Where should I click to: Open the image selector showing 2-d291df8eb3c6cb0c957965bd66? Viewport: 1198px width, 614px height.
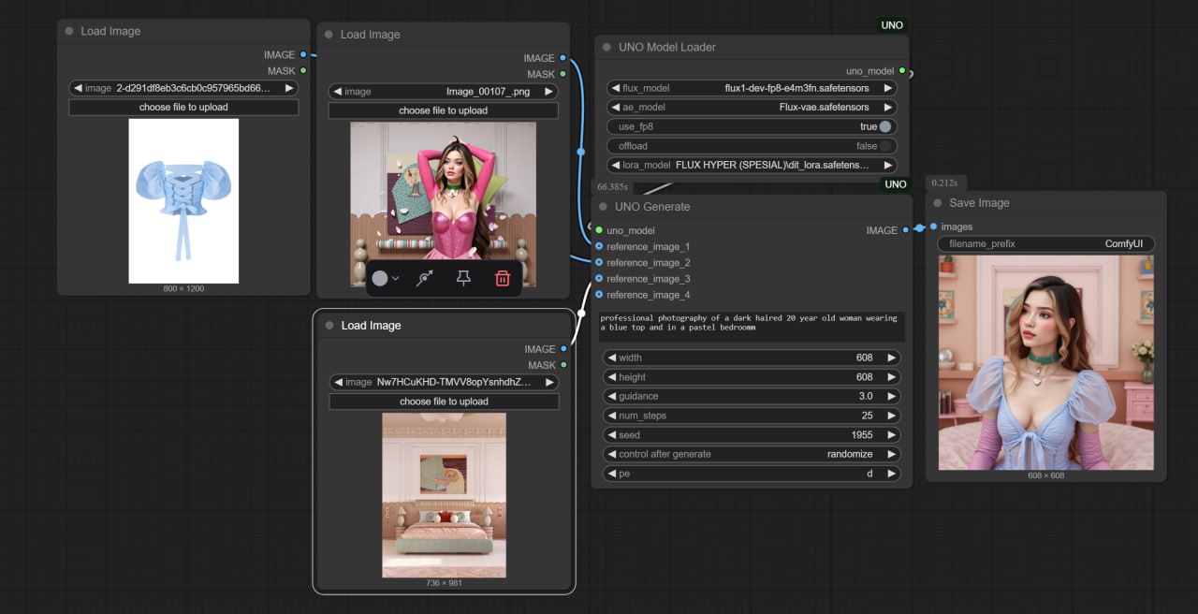[183, 88]
